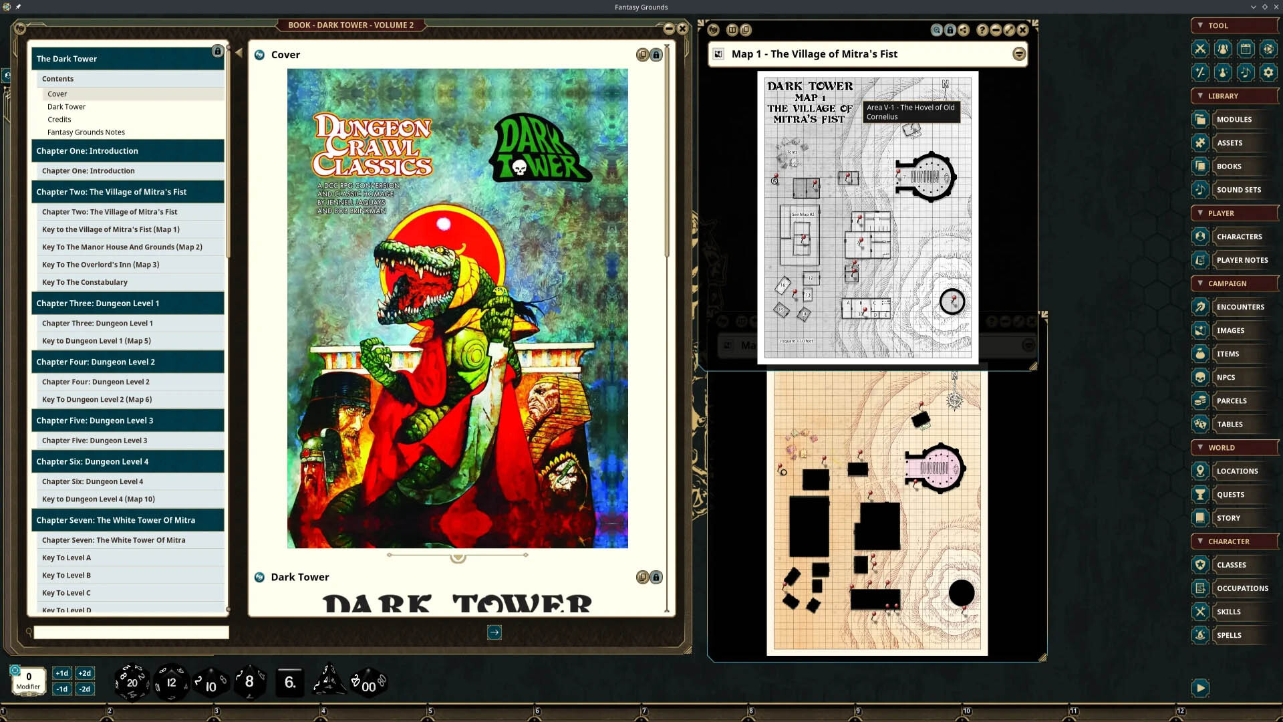Click the next page arrow below the book

coord(494,632)
